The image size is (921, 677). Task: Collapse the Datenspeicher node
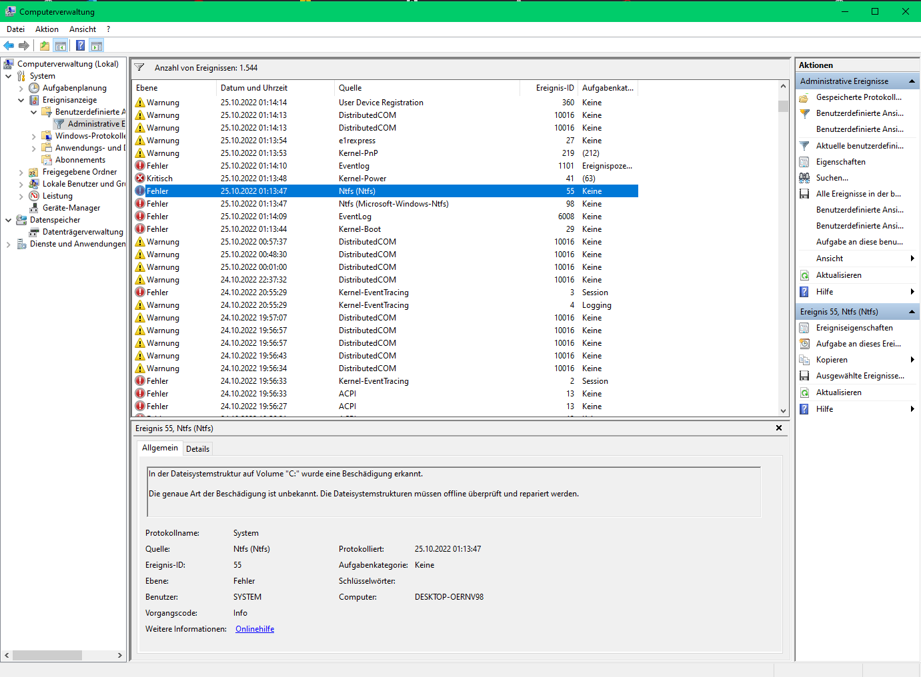point(9,220)
